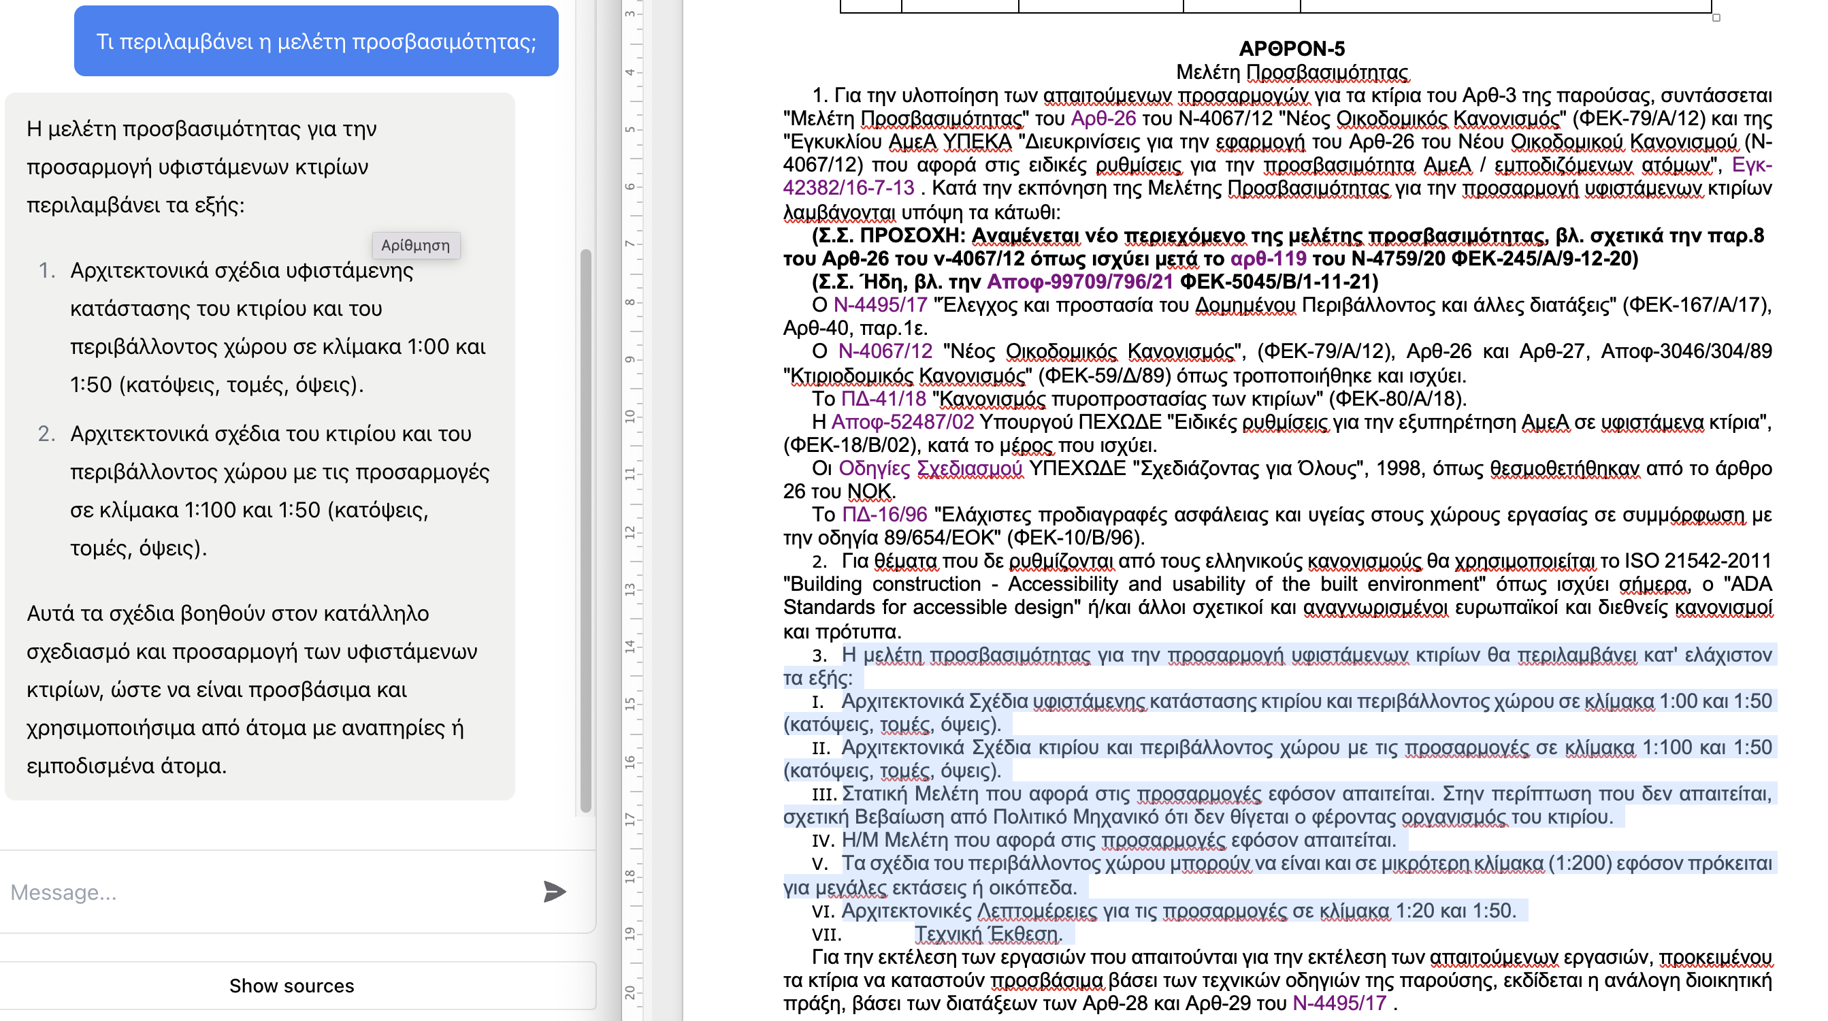Follow the αρθ-119 link in bold note

click(x=1267, y=258)
